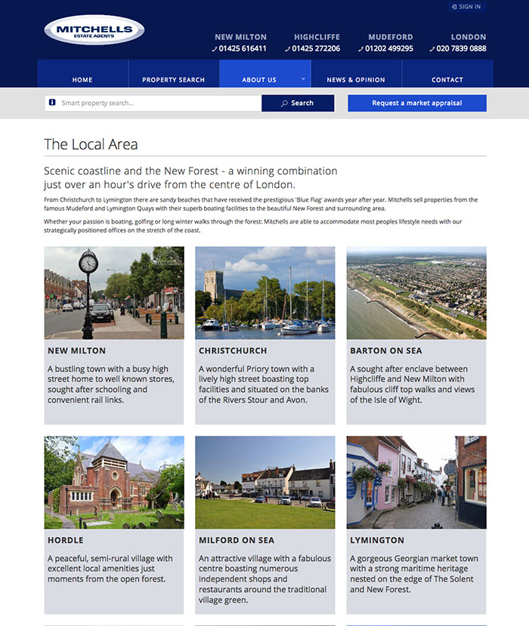The image size is (529, 626).
Task: Click 'A peaceful, semi-rural village' description
Action: (x=110, y=569)
